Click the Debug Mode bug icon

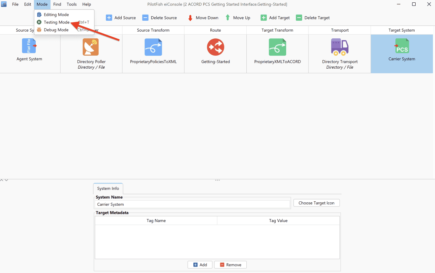tap(39, 30)
